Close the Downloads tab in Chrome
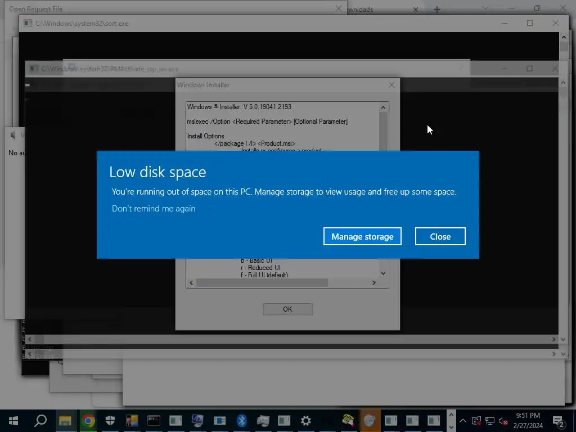Viewport: 576px width, 432px height. pyautogui.click(x=416, y=10)
